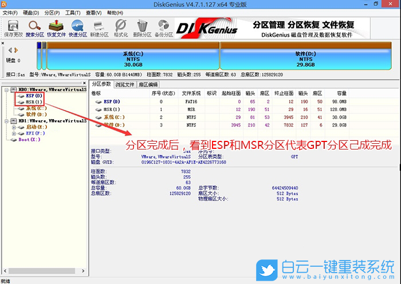Click the GPT partition table type value
The width and height of the screenshot is (401, 284).
294,157
